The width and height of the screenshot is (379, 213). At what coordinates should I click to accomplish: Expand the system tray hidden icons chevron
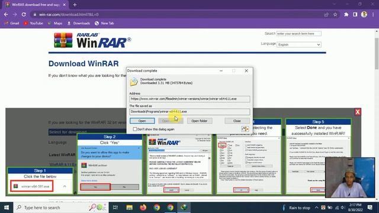pos(316,208)
